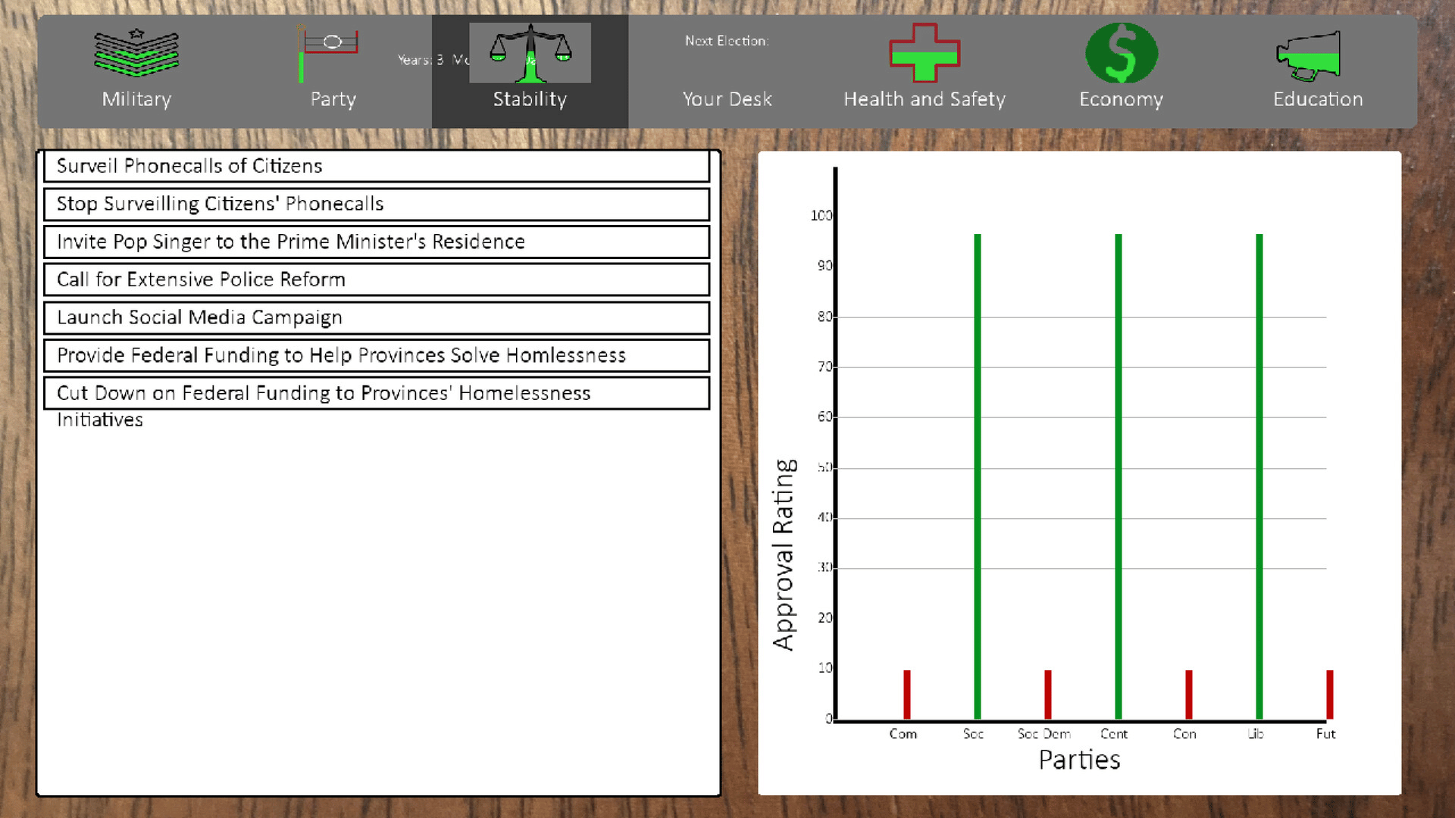Click the green Cent approval bar
The width and height of the screenshot is (1455, 818).
(x=1119, y=477)
